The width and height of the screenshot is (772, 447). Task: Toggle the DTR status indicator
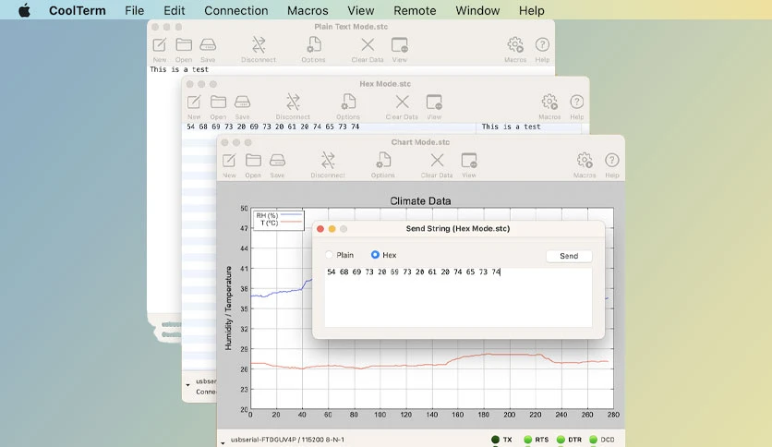click(561, 440)
